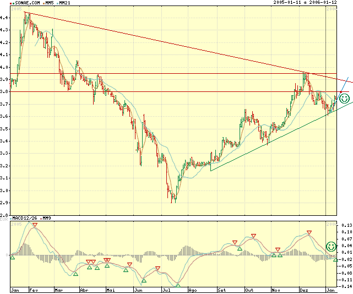Click the 4.0 price axis label
Image resolution: width=353 pixels, height=294 pixels.
click(x=4, y=67)
